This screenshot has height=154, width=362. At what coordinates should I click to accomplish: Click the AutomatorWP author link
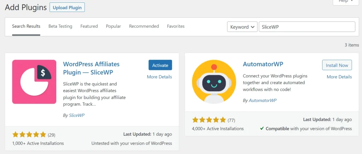click(263, 100)
